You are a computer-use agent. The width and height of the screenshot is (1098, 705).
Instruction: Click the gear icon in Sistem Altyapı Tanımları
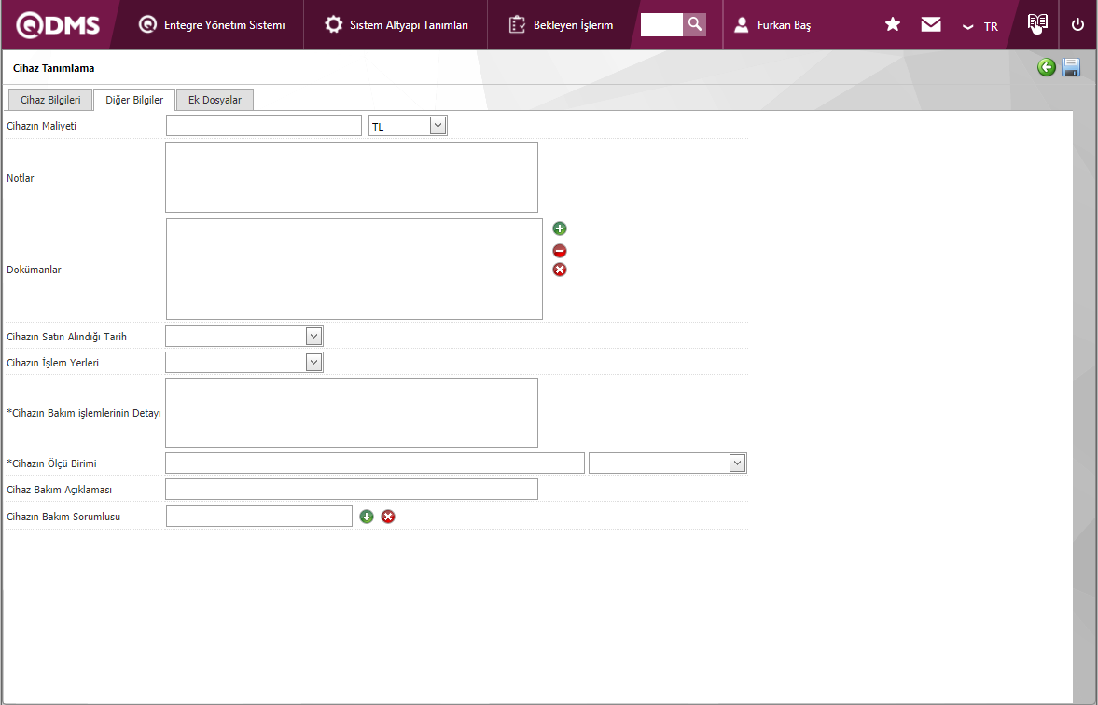(x=333, y=24)
